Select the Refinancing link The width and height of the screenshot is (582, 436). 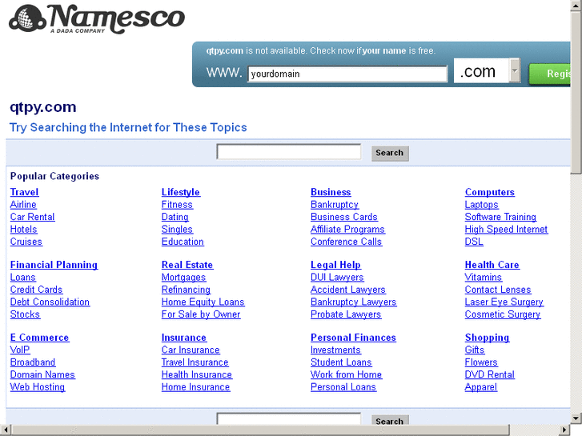click(x=186, y=290)
